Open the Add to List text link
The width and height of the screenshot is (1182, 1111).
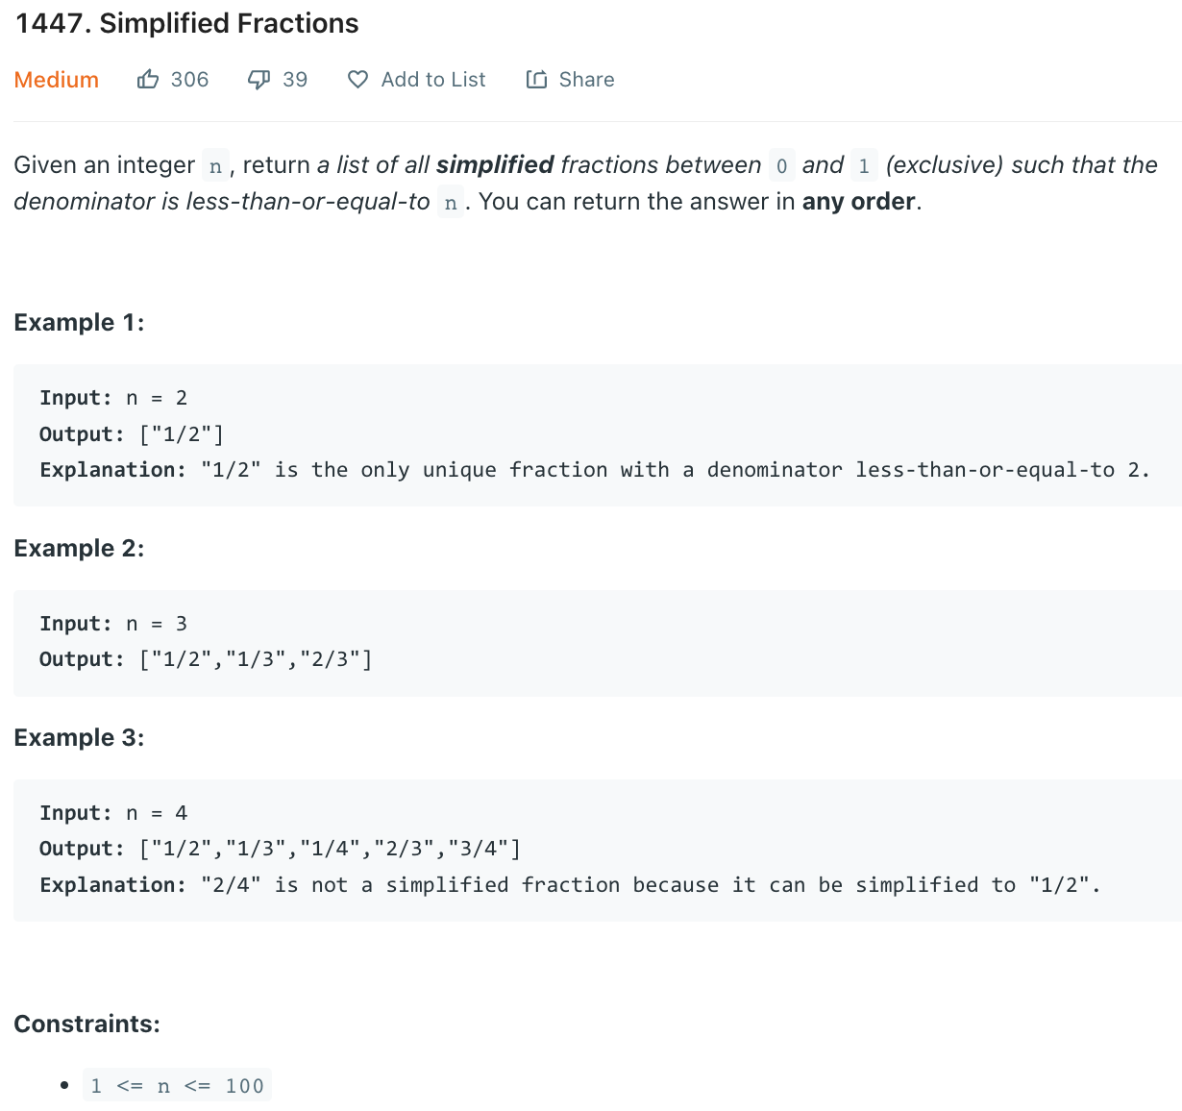[433, 80]
